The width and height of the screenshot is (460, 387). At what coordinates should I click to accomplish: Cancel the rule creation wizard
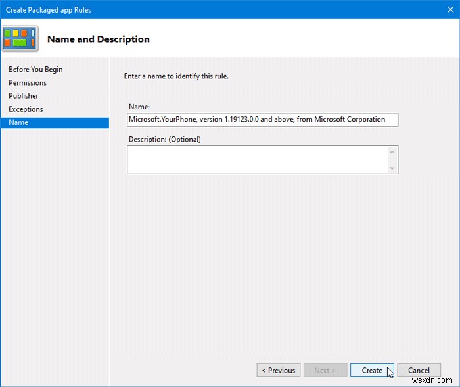click(x=419, y=370)
